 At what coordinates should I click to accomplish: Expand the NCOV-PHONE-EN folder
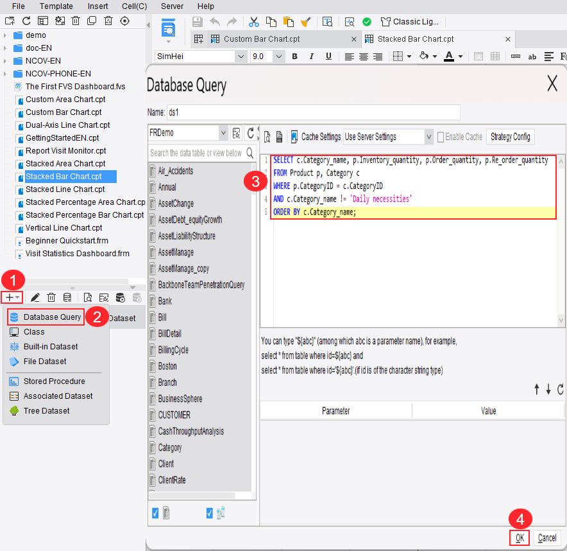(x=5, y=74)
